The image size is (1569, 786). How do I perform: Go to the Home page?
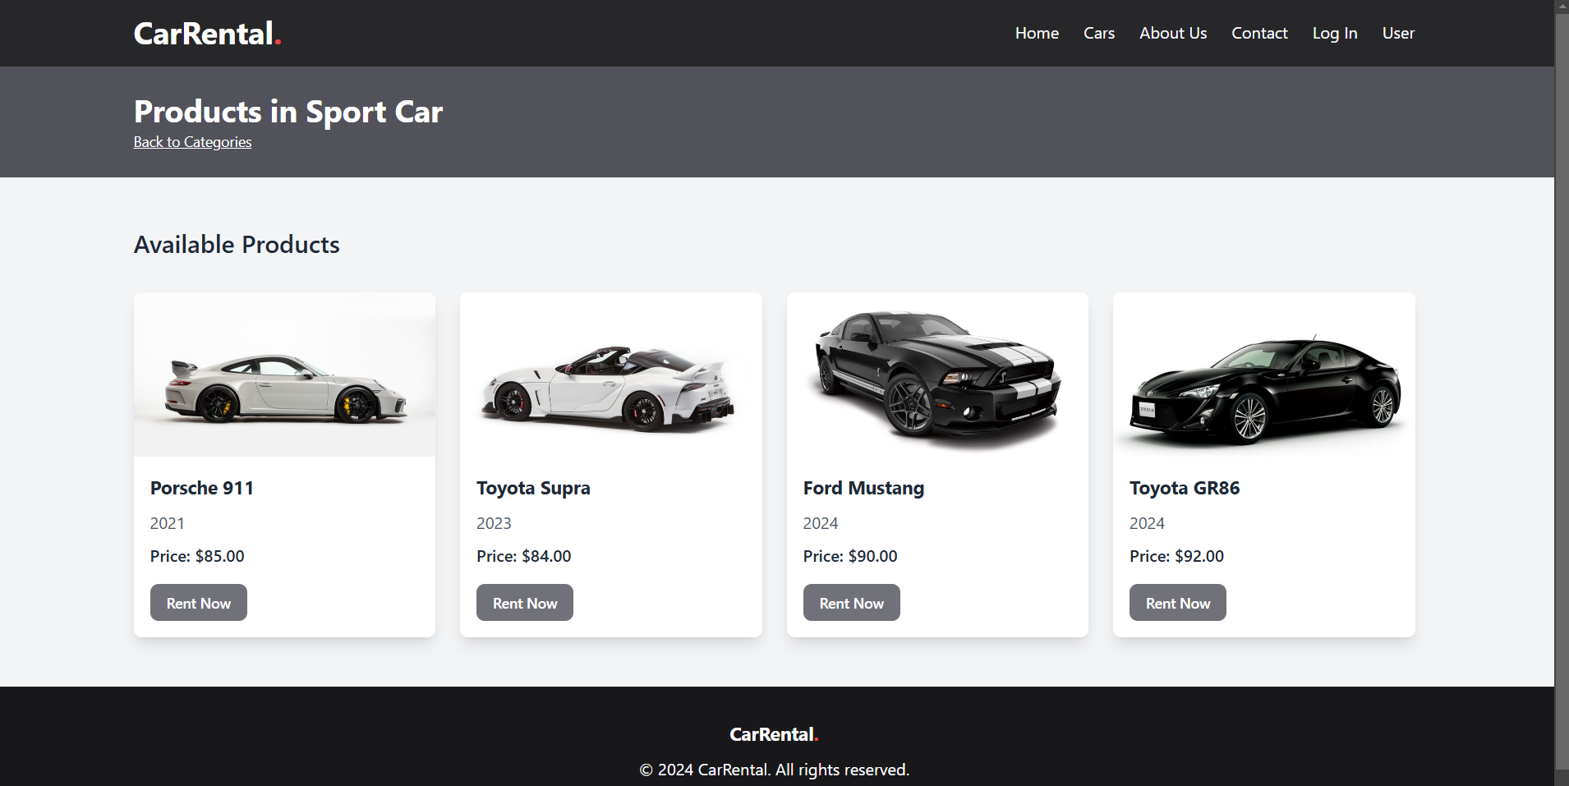[1037, 33]
